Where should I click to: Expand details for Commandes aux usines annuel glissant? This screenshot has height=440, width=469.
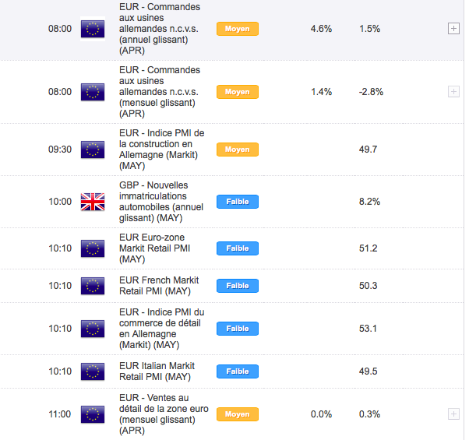click(453, 29)
